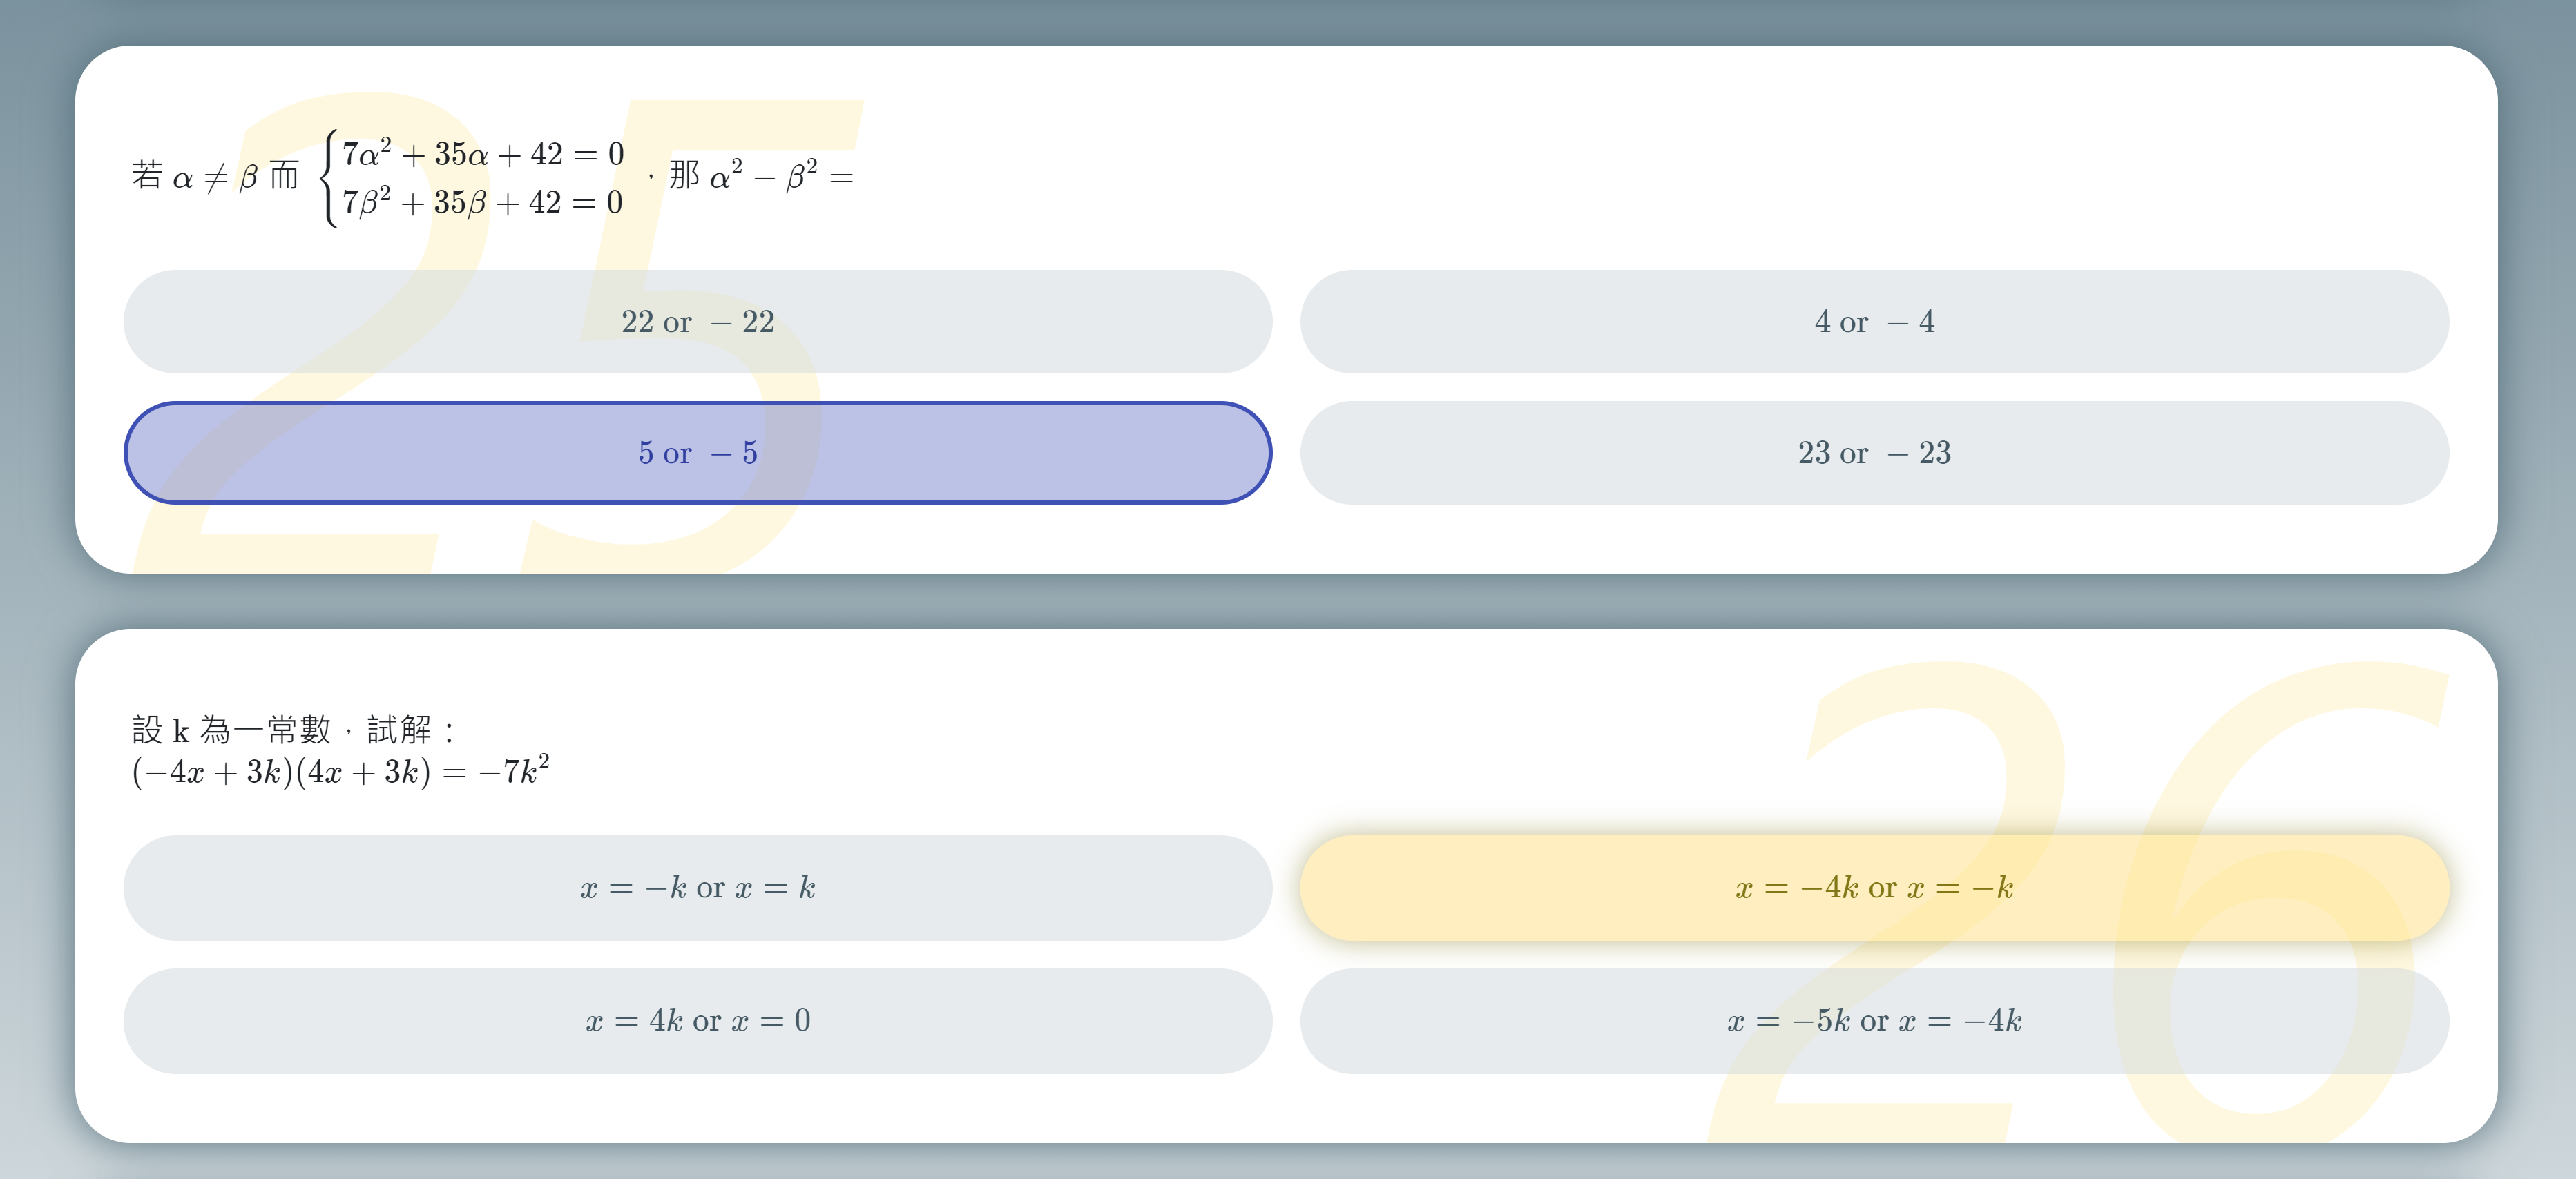Click the equation (−4x+3k)(4x+3k) = −7k²

point(341,771)
